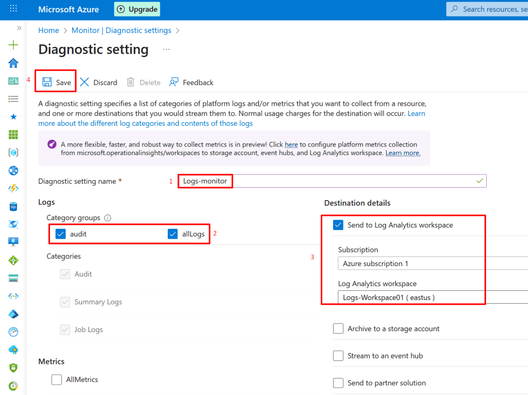Image resolution: width=528 pixels, height=395 pixels.
Task: Navigate to Monitor | Diagnostic settings breadcrumb
Action: (x=121, y=30)
